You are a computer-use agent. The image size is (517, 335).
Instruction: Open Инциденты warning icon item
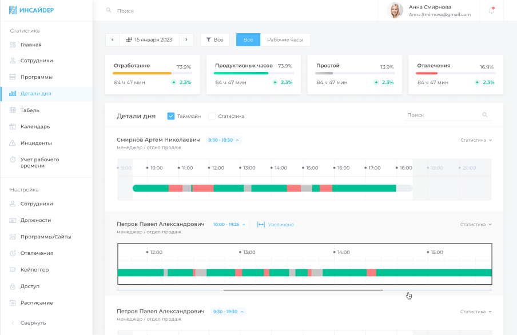[x=13, y=143]
